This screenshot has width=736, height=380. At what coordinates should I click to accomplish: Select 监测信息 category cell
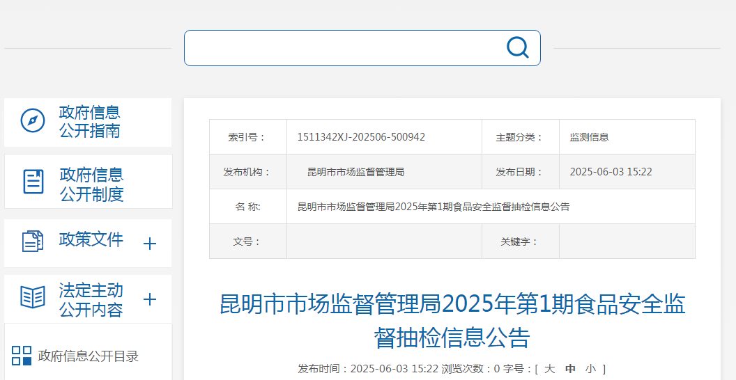tap(627, 137)
